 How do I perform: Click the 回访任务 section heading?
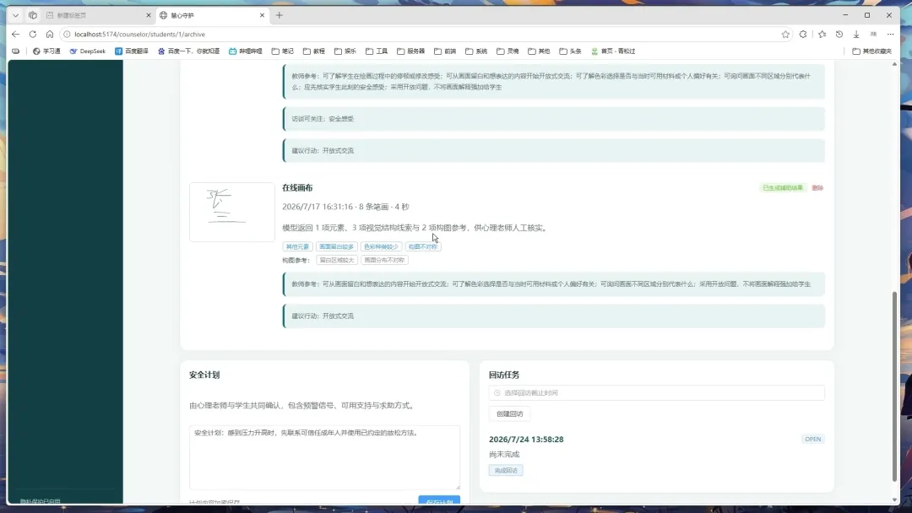point(504,375)
